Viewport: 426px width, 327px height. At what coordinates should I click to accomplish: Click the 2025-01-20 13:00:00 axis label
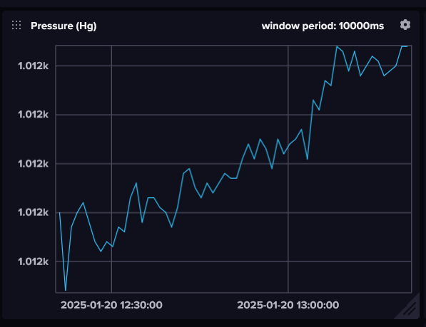(288, 305)
